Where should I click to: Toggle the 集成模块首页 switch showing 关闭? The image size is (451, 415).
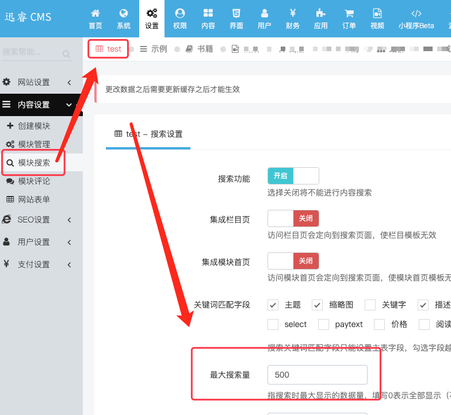coord(293,261)
